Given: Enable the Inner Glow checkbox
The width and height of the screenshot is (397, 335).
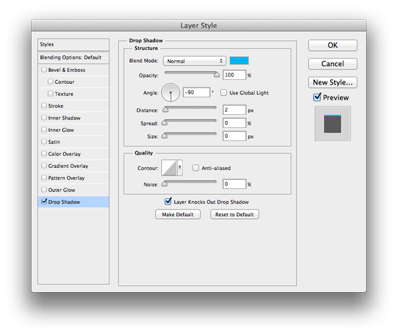Looking at the screenshot, I should tap(44, 130).
